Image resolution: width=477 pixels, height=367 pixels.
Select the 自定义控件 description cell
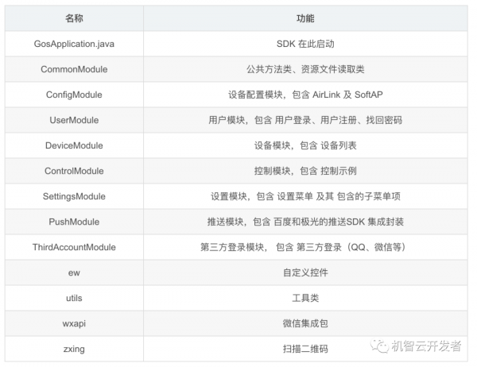click(304, 272)
